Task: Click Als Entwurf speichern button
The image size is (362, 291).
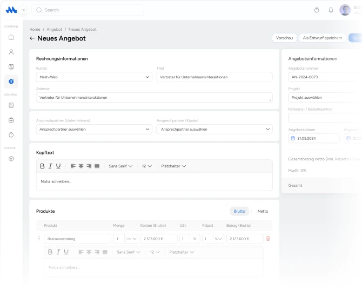Action: click(x=322, y=38)
